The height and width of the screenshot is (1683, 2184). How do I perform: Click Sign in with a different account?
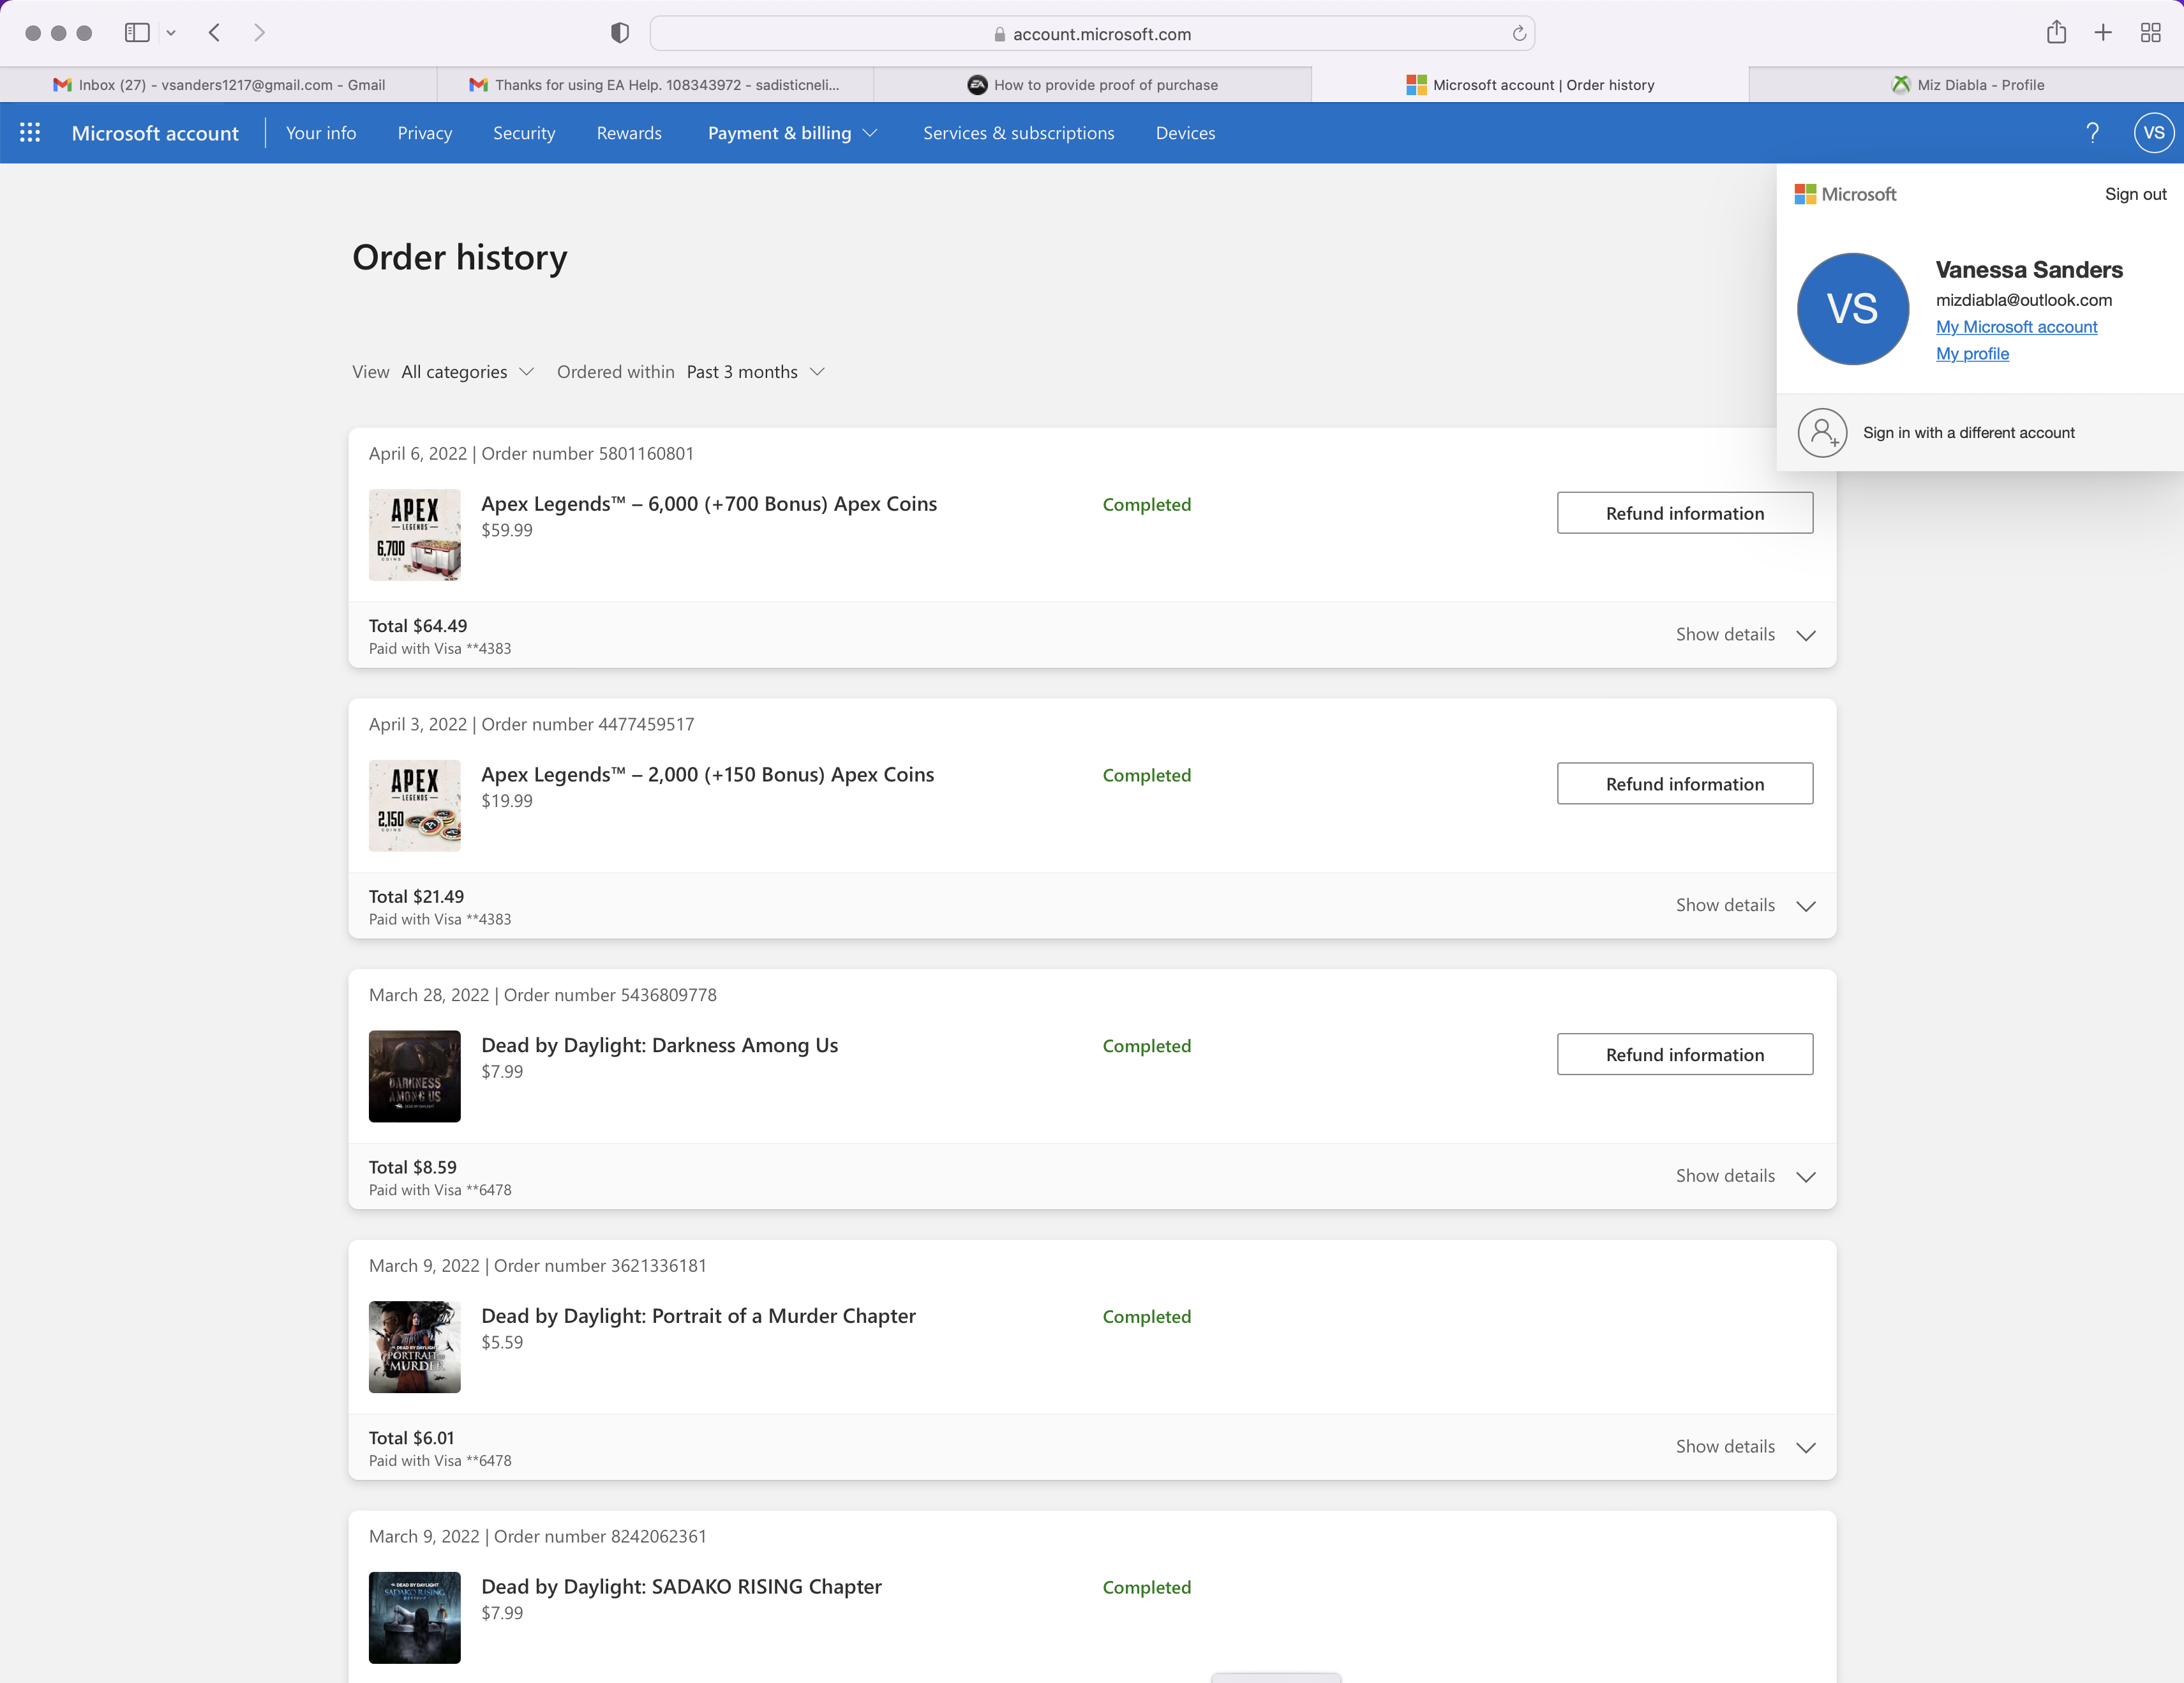[x=1968, y=434]
